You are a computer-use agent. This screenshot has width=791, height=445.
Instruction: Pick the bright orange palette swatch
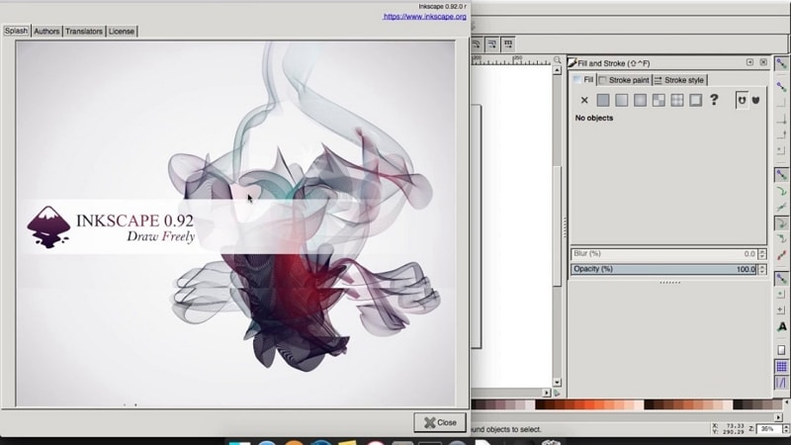[x=589, y=404]
